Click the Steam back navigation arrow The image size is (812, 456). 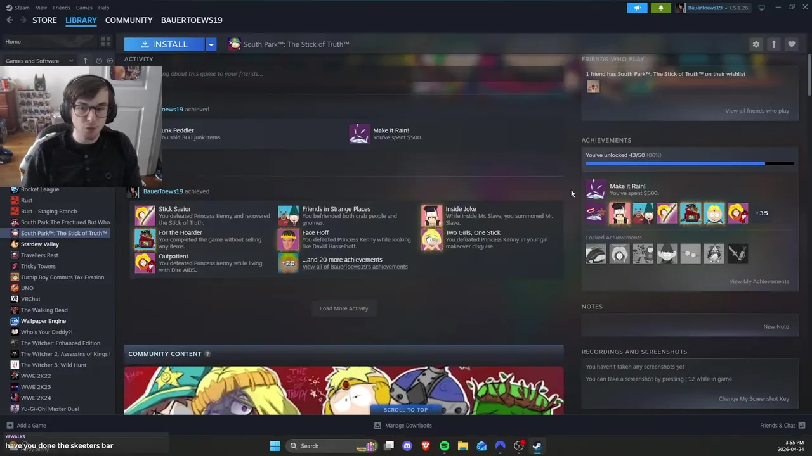tap(10, 20)
